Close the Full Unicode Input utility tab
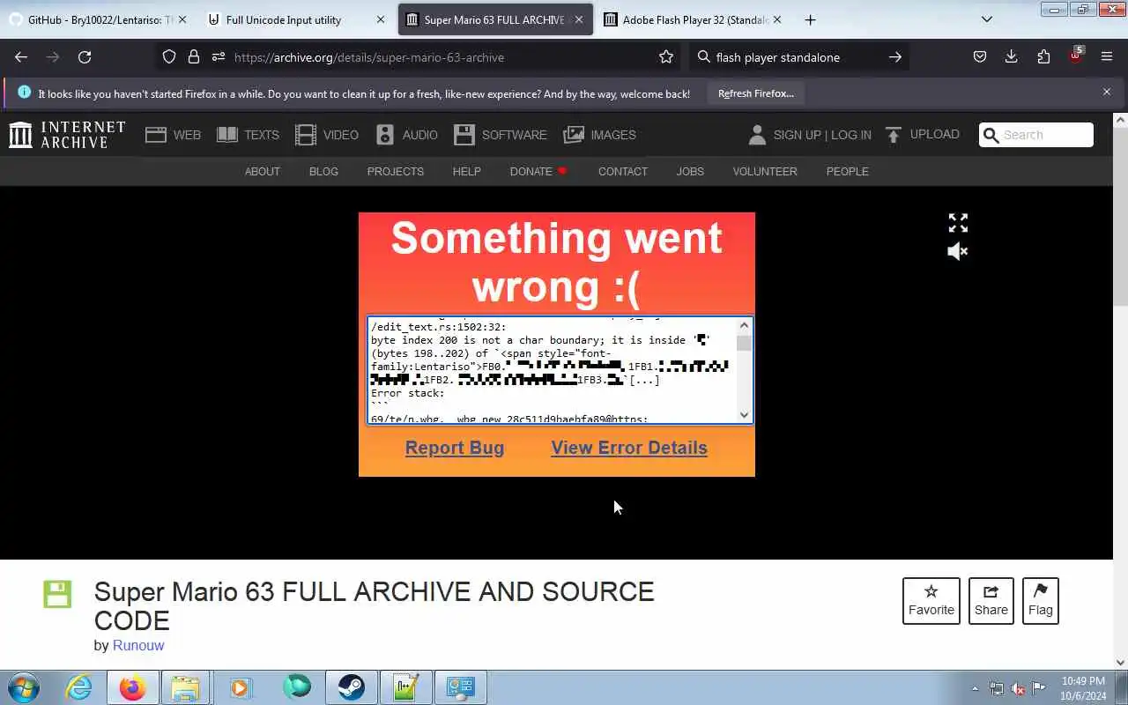1128x705 pixels. [x=381, y=19]
